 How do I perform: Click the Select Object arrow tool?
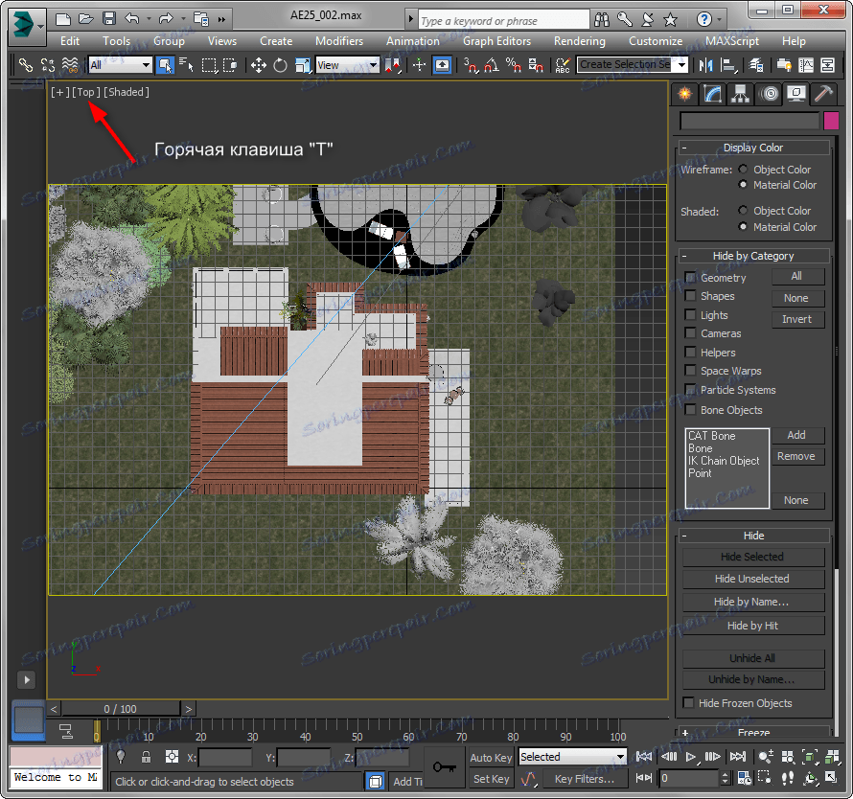point(164,65)
